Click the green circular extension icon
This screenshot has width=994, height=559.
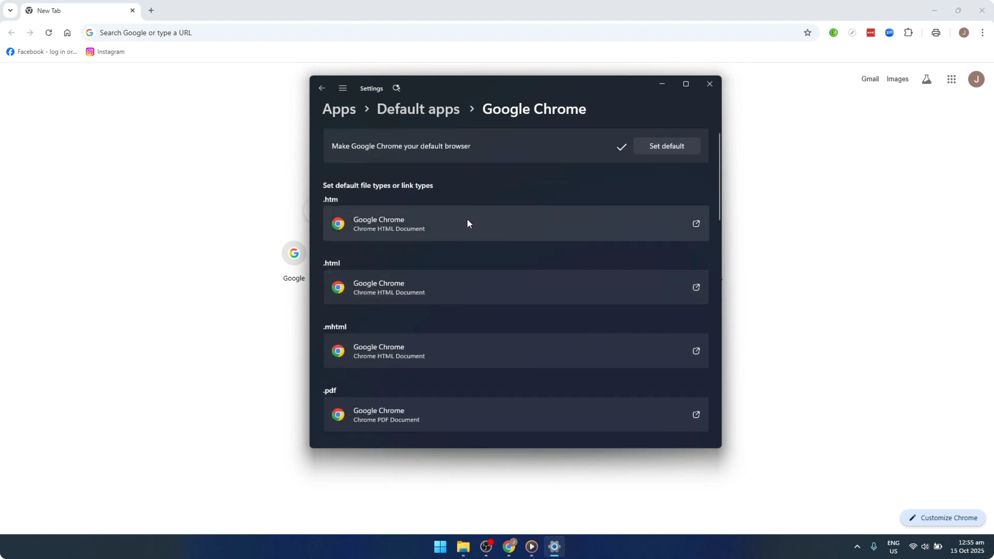coord(834,33)
